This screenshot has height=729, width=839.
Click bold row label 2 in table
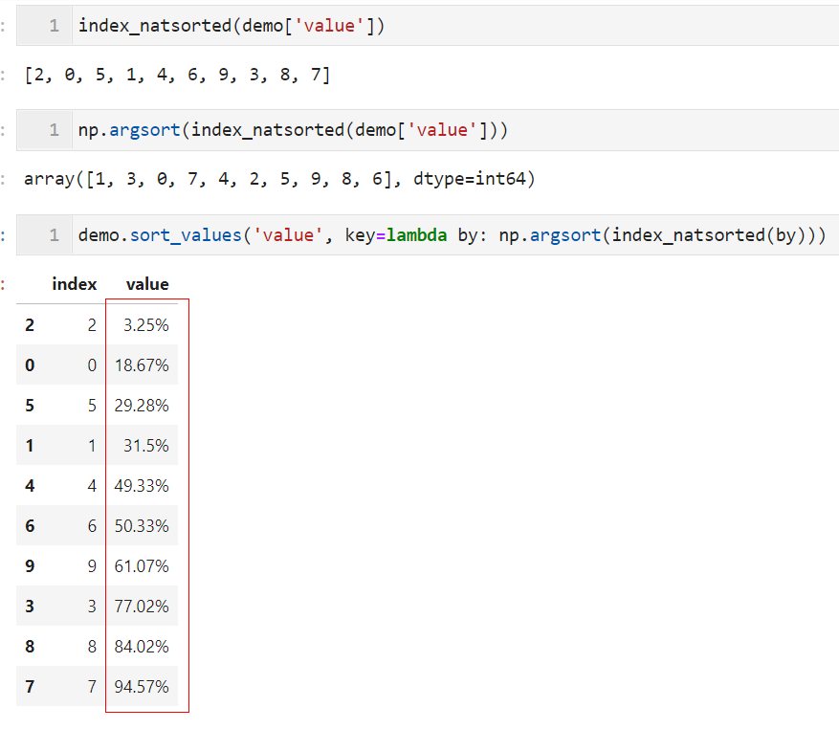30,325
